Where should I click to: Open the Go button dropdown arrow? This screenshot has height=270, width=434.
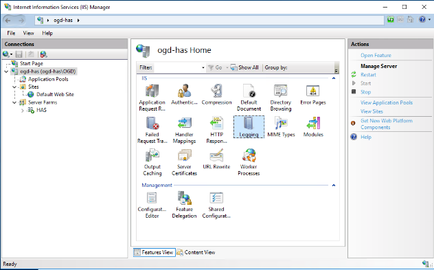(227, 67)
